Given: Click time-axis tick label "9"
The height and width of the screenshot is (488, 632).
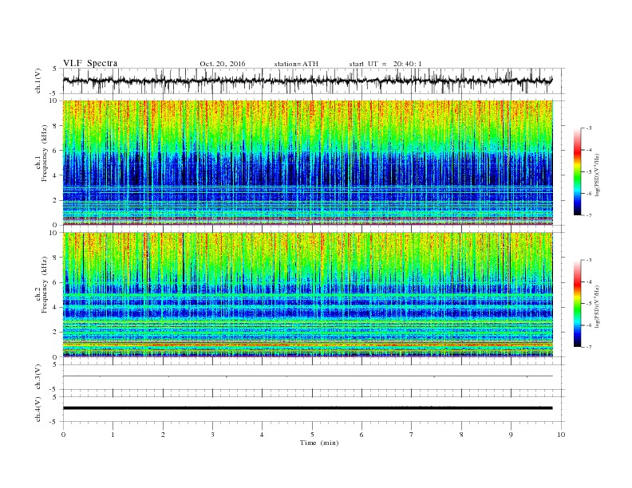Looking at the screenshot, I should [511, 435].
